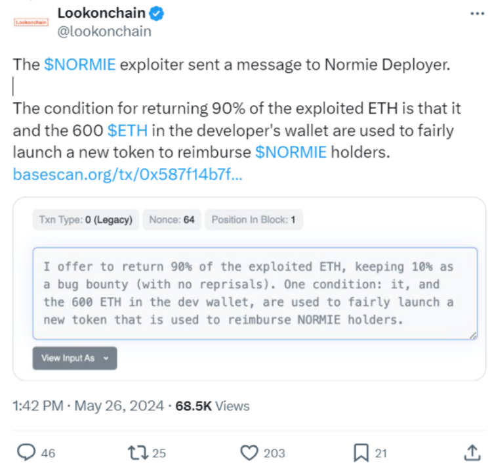Screen dimensions: 492x473
Task: Click the 68.5K Views count
Action: click(213, 406)
